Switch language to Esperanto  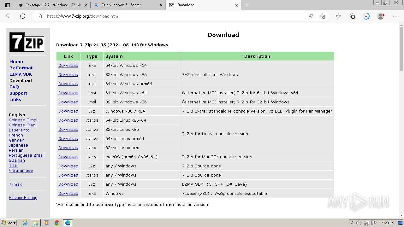(x=19, y=130)
